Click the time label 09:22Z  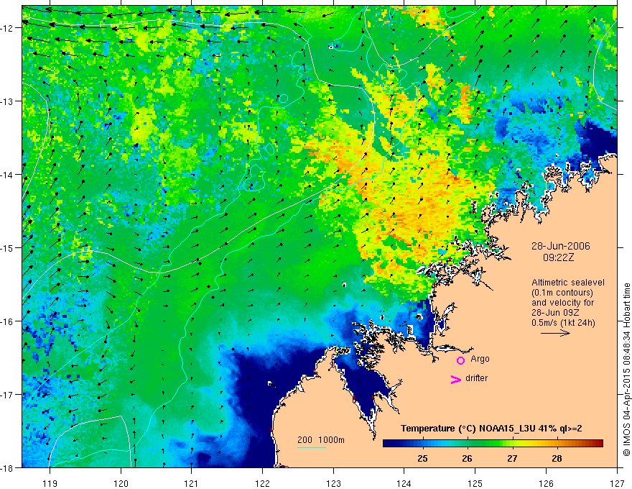coord(558,257)
